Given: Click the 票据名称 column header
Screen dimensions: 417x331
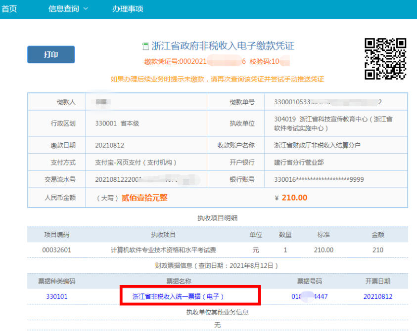Looking at the screenshot, I should click(178, 281).
